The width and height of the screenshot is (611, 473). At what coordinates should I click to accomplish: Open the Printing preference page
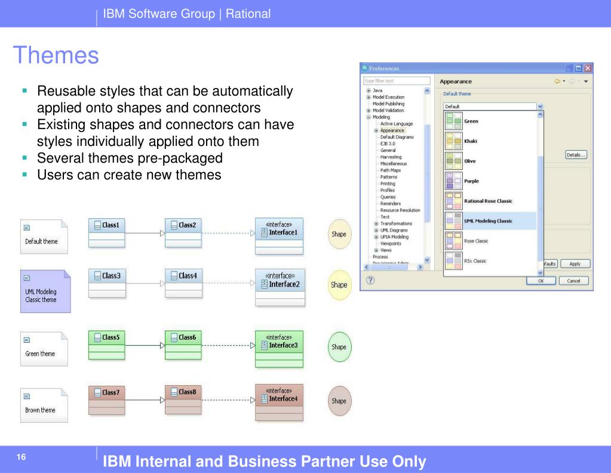(x=388, y=184)
